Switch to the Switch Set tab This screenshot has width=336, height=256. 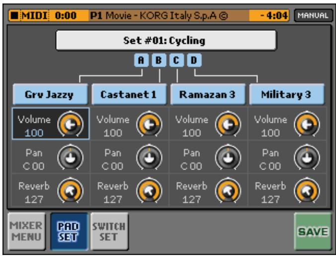click(x=109, y=231)
